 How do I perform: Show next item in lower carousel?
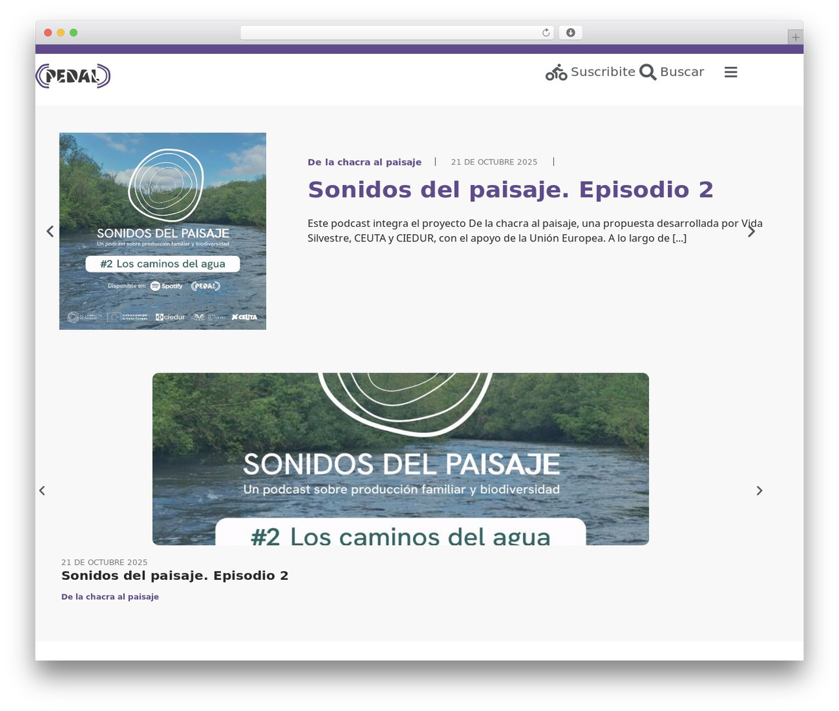760,491
